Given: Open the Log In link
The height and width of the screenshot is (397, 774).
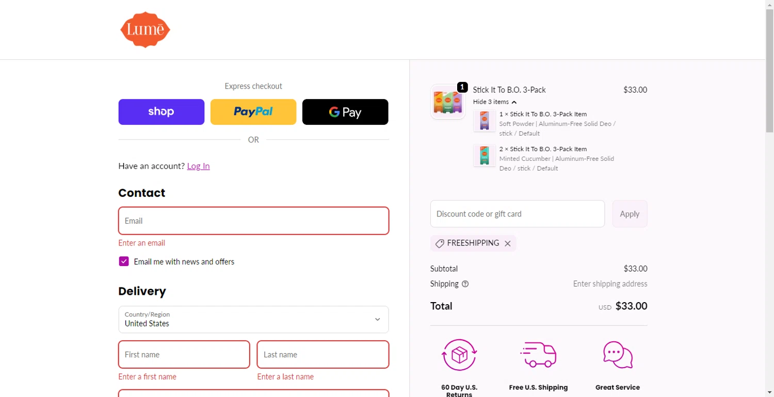Looking at the screenshot, I should pos(198,166).
